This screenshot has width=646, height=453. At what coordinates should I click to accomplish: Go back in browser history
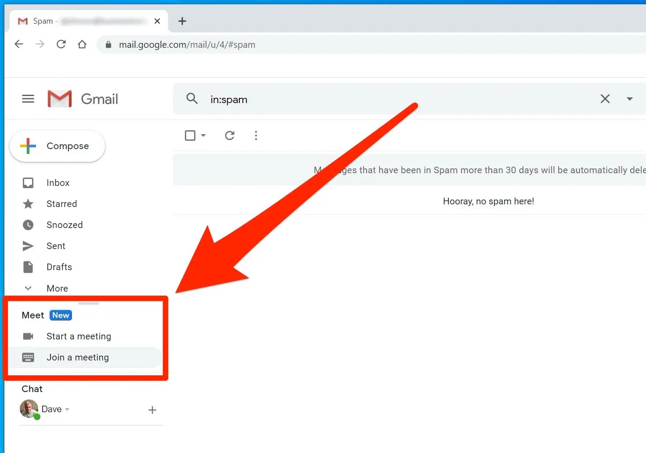tap(19, 44)
